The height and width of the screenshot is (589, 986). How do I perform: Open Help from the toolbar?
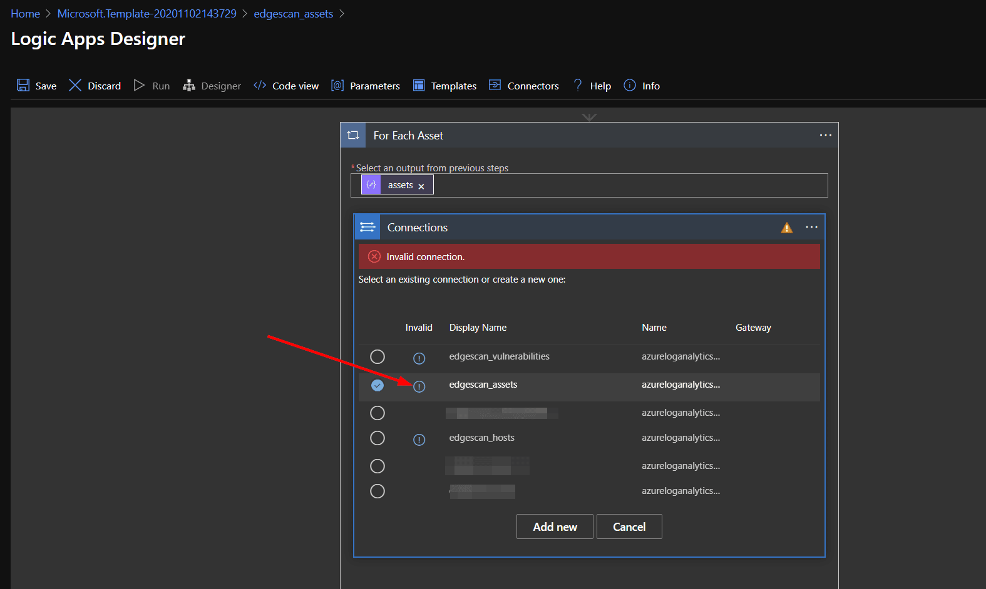(x=592, y=86)
